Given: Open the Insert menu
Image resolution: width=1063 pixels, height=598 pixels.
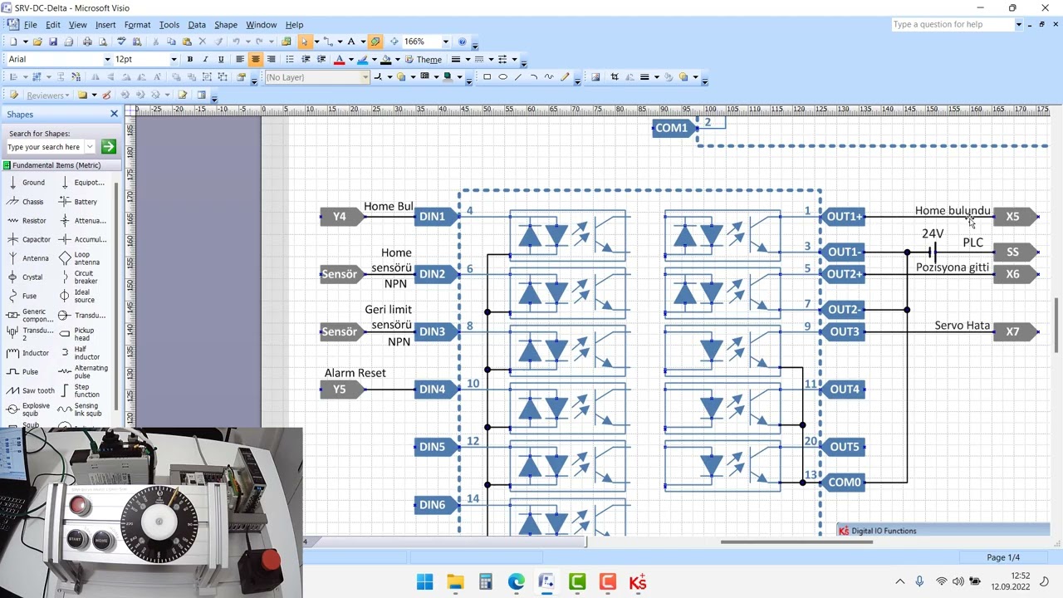Looking at the screenshot, I should point(105,25).
